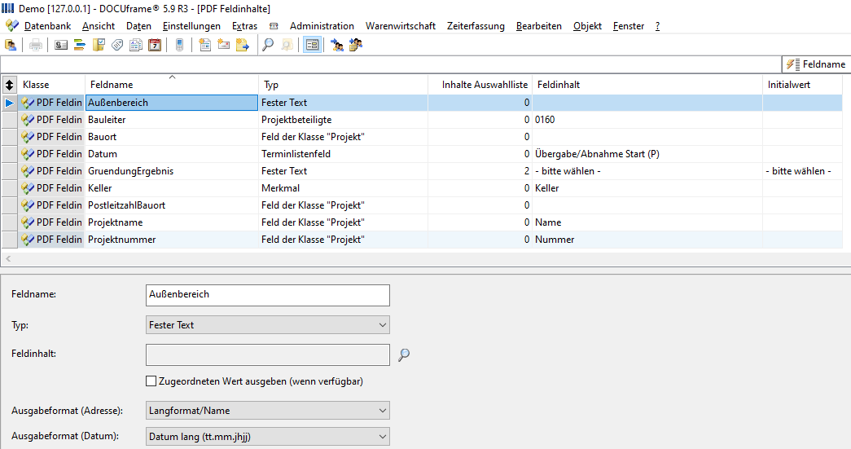Click the magnifier next to Feldinhalt field
This screenshot has height=449, width=851.
point(404,355)
